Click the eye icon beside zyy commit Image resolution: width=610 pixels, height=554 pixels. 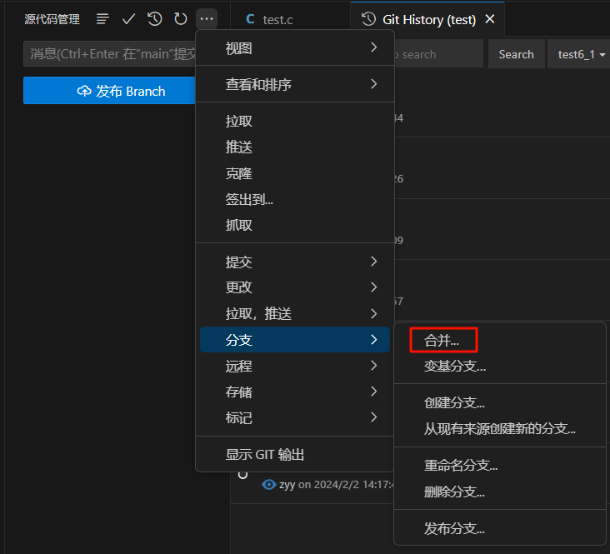click(269, 485)
